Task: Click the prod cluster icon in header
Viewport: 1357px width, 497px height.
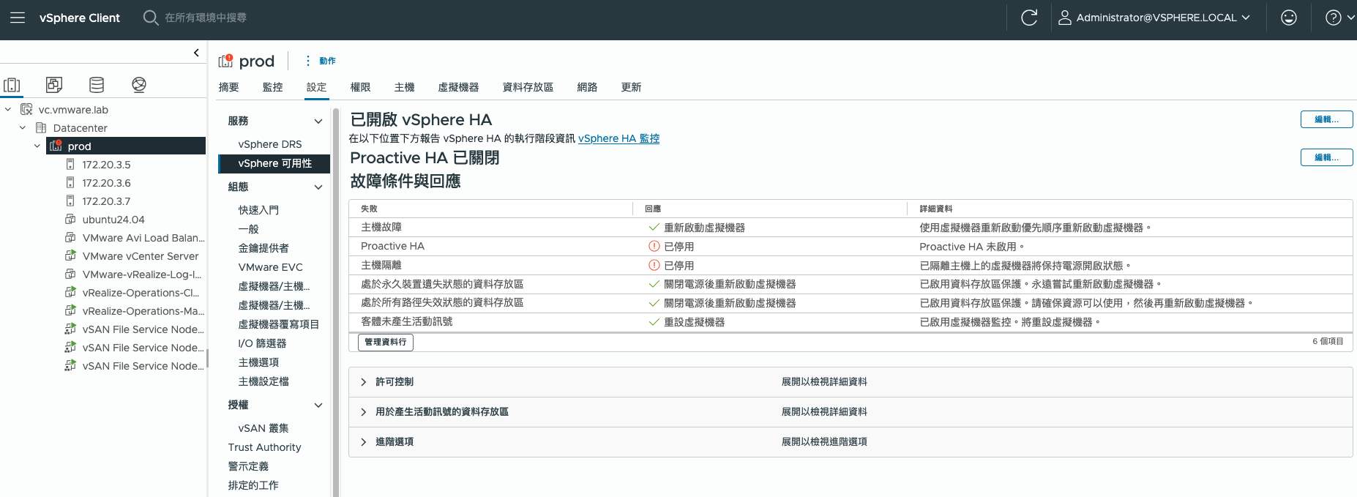Action: 226,61
